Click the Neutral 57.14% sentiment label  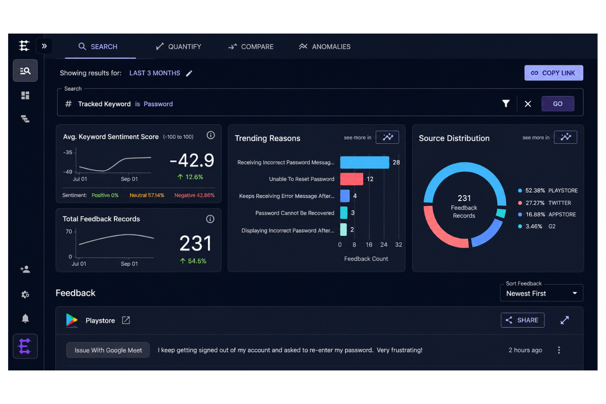[147, 195]
